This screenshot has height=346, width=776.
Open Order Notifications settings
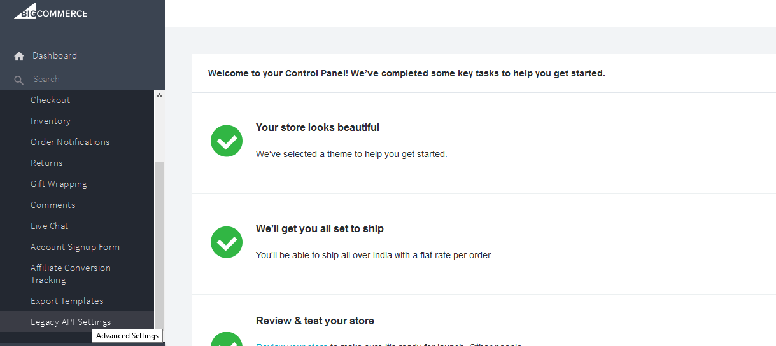[70, 142]
